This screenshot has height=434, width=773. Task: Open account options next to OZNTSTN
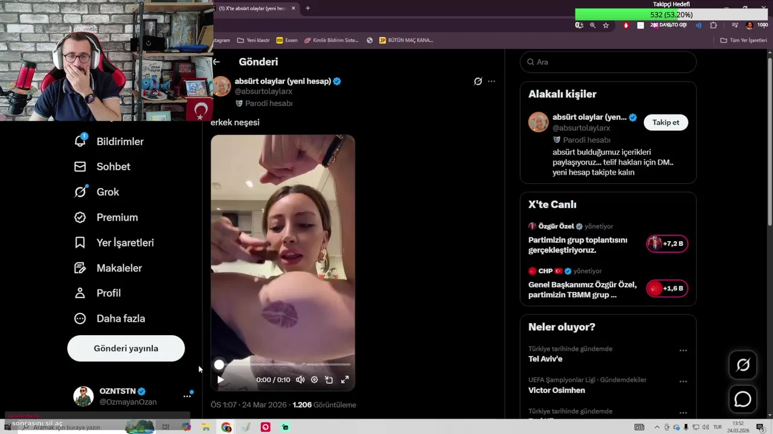[187, 397]
